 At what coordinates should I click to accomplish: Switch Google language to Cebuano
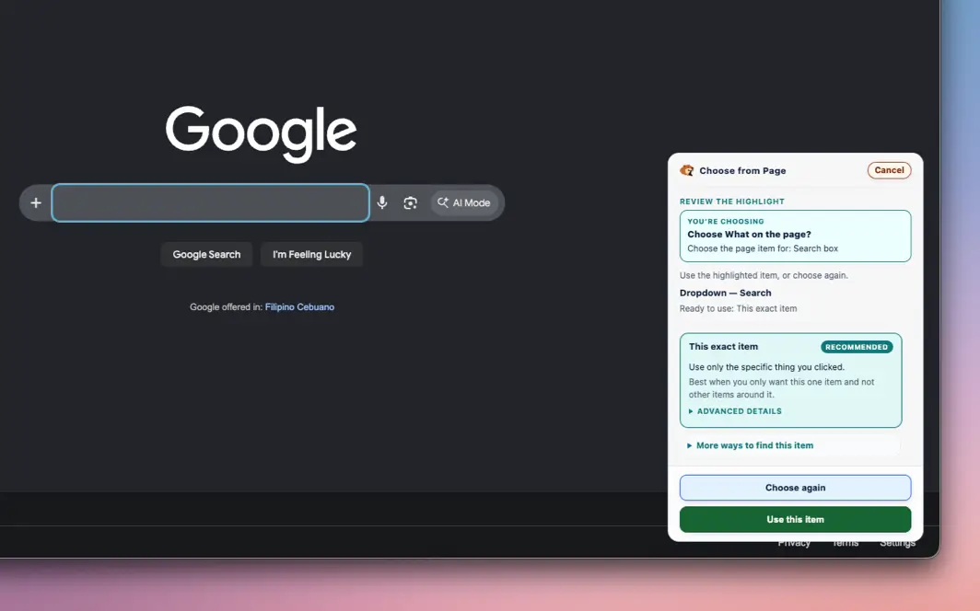pyautogui.click(x=316, y=307)
